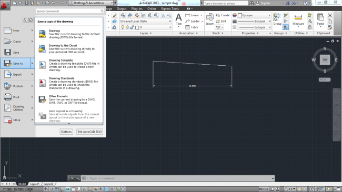Click the Quick Calculator icon in Utilities

pos(310,27)
